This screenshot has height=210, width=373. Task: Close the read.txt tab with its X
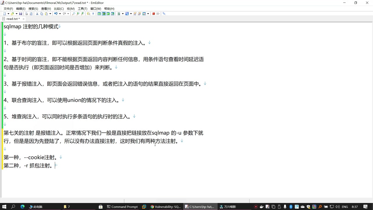click(24, 19)
